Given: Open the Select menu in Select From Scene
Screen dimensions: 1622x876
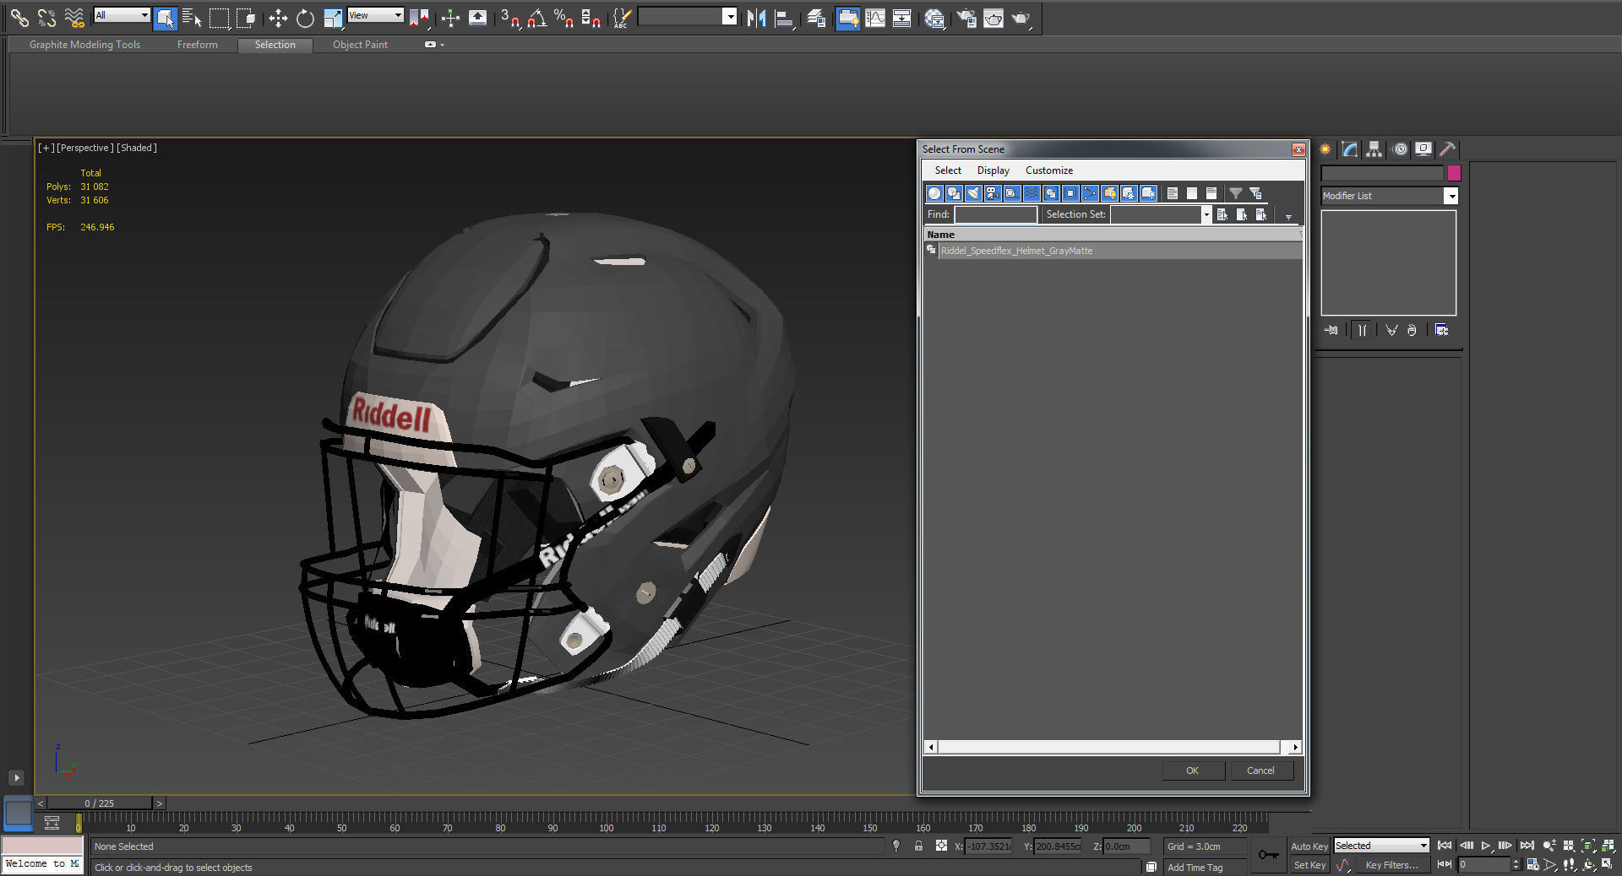Looking at the screenshot, I should coord(948,170).
